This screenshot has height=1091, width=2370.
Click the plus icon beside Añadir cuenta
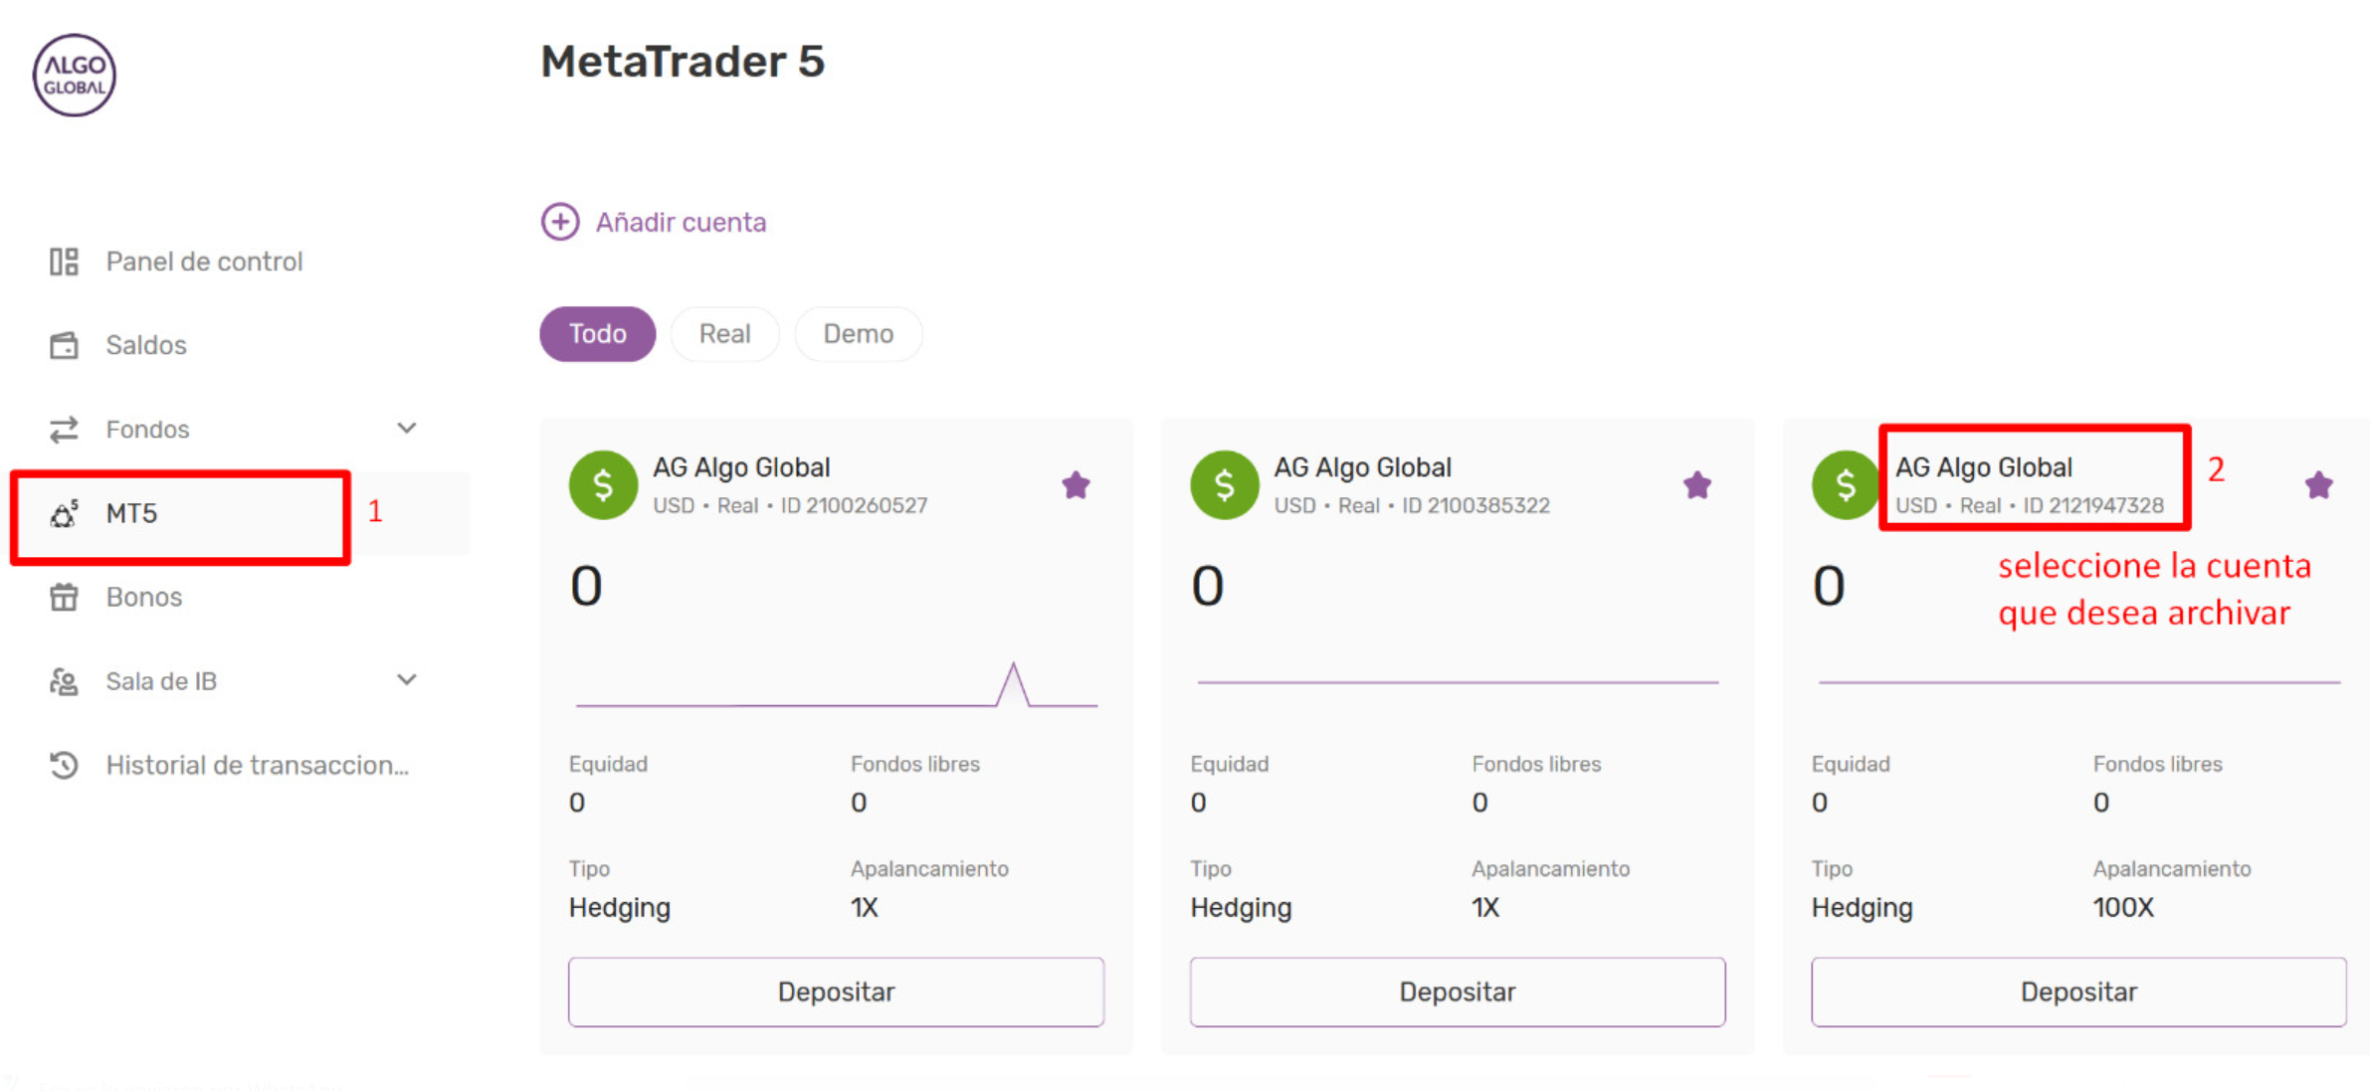tap(560, 222)
